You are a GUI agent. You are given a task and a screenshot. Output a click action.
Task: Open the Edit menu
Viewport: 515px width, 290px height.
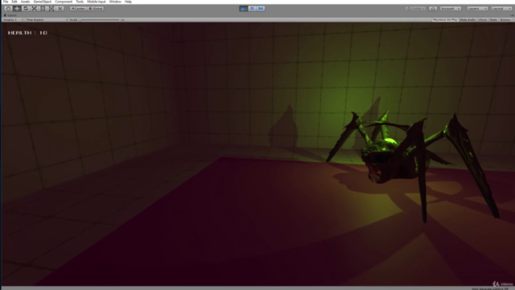[x=14, y=2]
